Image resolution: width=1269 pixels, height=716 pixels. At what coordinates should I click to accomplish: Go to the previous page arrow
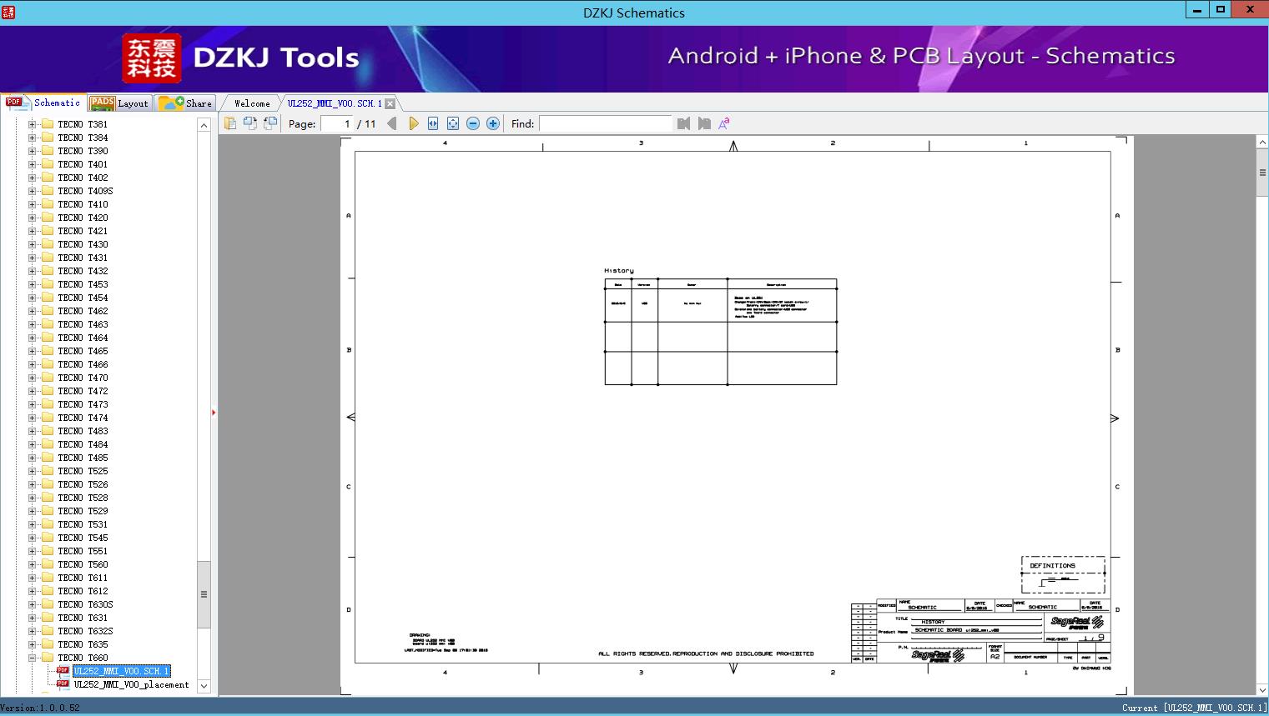coord(392,123)
